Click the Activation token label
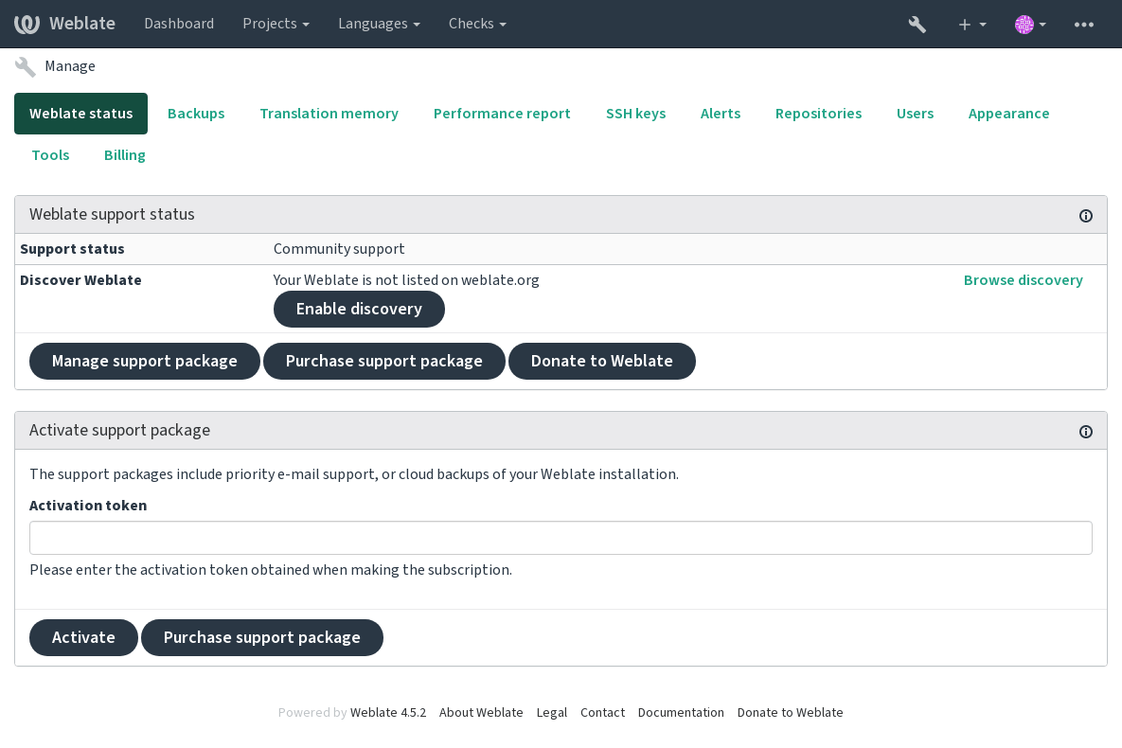 click(x=88, y=506)
